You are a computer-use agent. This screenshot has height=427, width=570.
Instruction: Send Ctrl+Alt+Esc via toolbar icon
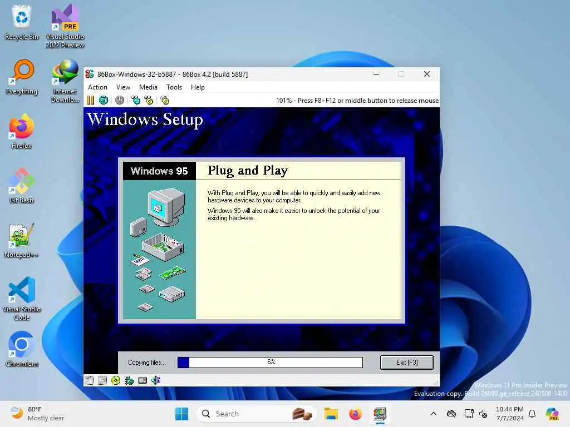149,100
